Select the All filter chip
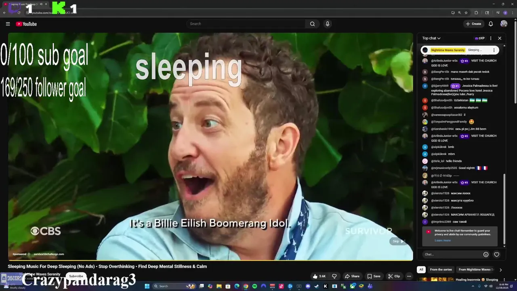 421,270
